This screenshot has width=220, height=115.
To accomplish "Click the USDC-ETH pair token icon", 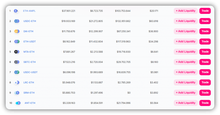I will [x=17, y=21].
